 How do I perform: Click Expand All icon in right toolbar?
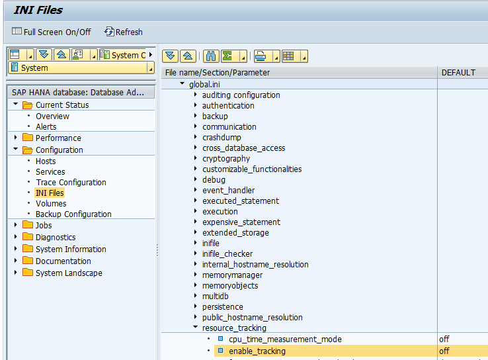pos(170,56)
